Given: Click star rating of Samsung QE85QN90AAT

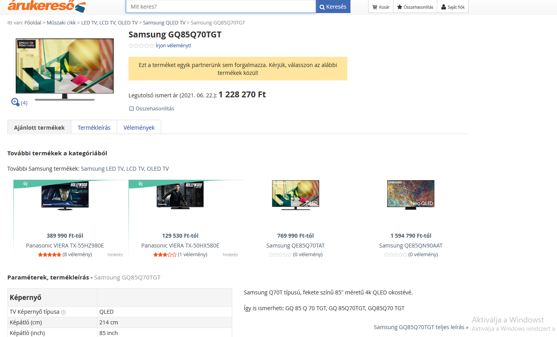Looking at the screenshot, I should click(x=395, y=255).
